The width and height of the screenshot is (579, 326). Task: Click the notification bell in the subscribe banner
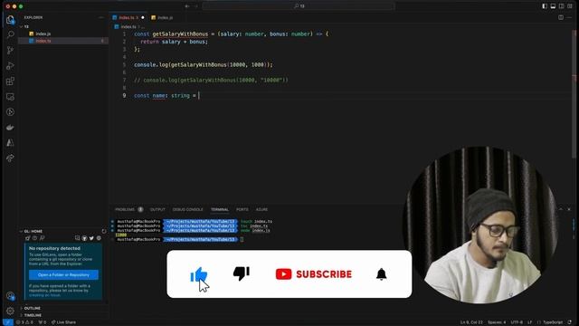[381, 274]
